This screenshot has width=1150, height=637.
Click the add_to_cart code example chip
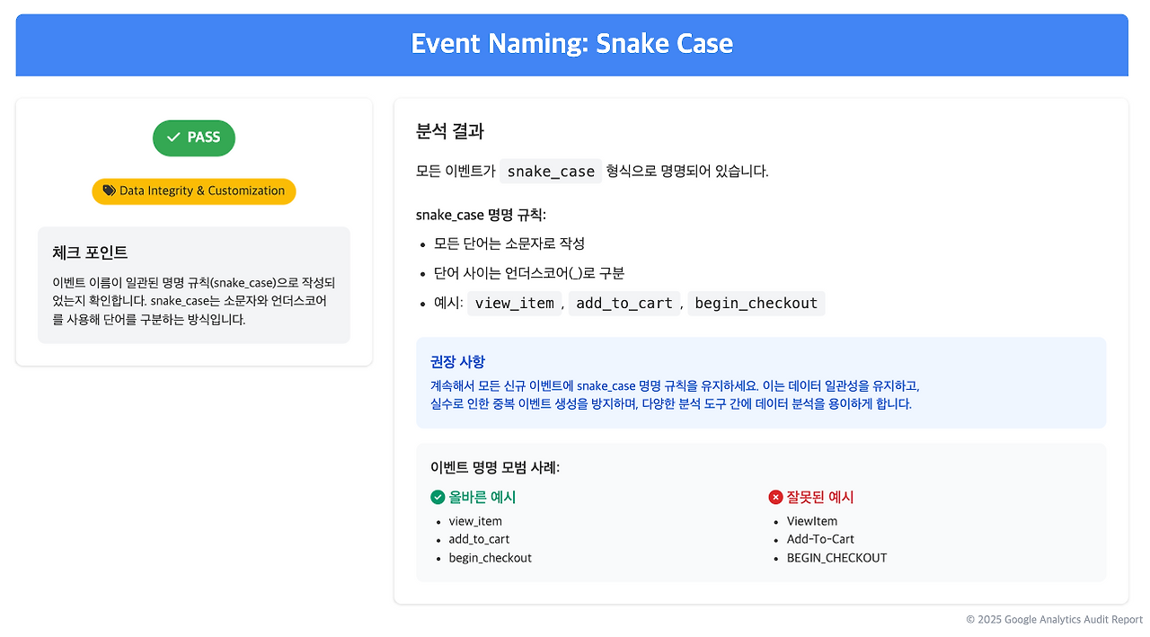tap(624, 303)
